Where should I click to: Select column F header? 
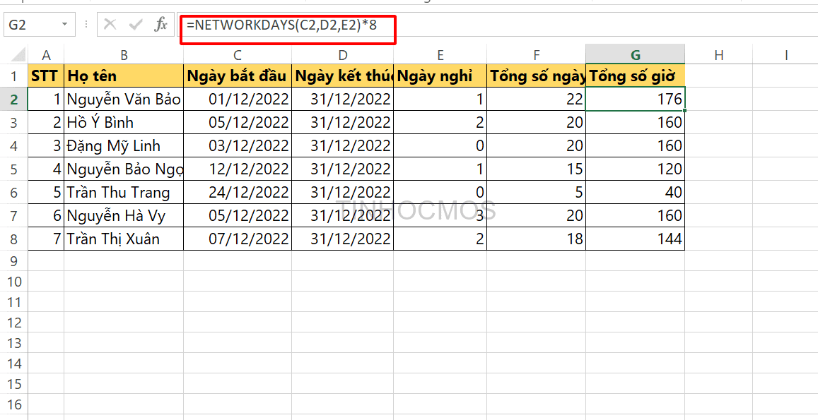pyautogui.click(x=537, y=54)
